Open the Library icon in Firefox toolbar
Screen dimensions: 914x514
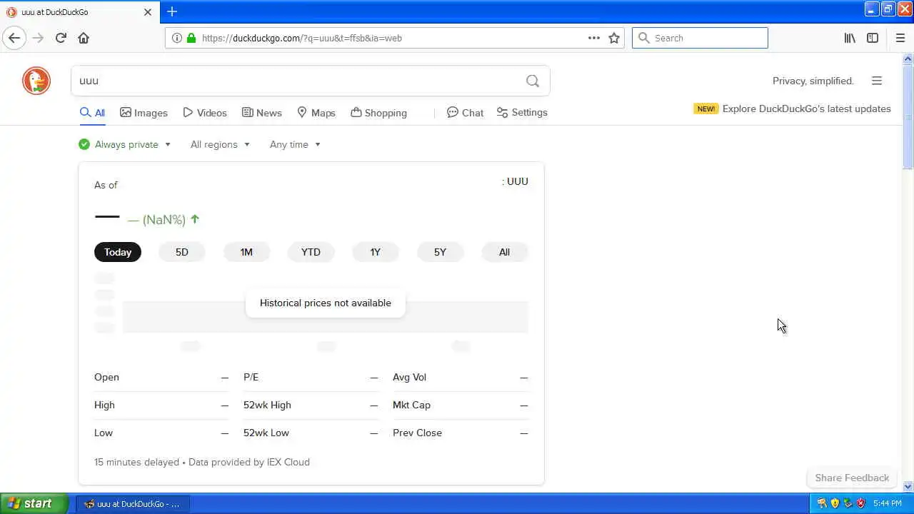pyautogui.click(x=850, y=38)
